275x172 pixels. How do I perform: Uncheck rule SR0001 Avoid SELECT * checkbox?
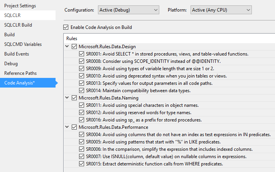click(x=81, y=54)
